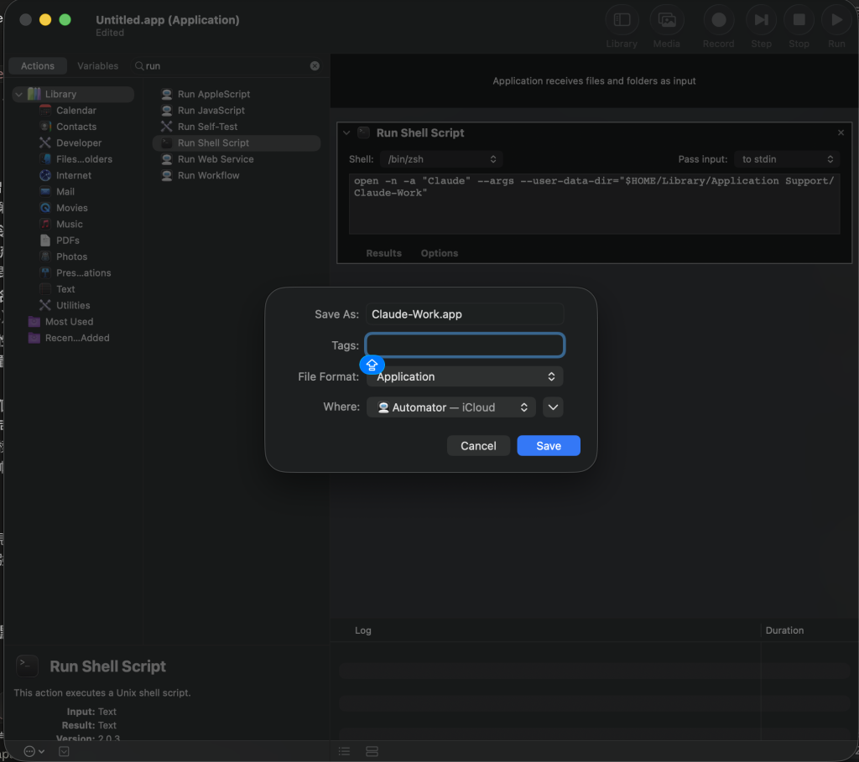Clear the action search field
Screen dimensions: 859x762
(x=315, y=65)
